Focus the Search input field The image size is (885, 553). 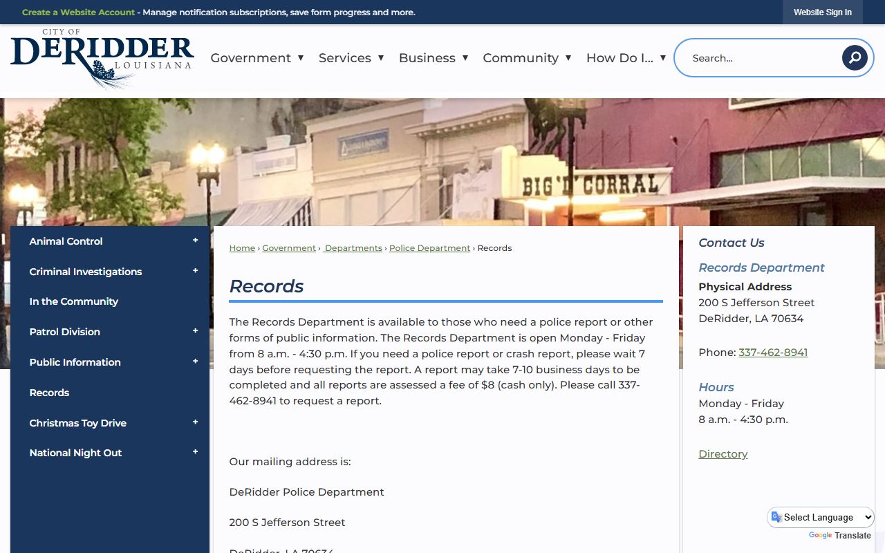pyautogui.click(x=763, y=58)
